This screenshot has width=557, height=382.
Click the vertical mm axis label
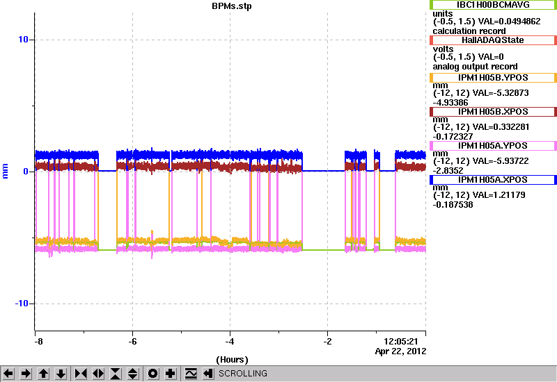point(5,171)
